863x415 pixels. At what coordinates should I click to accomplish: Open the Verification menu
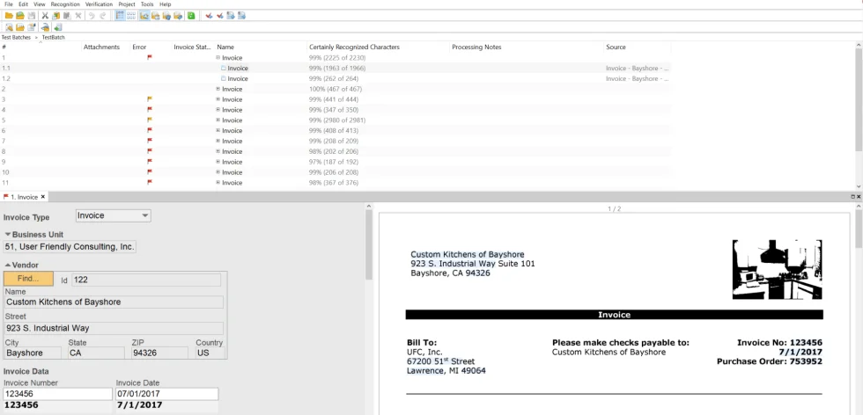[x=99, y=4]
